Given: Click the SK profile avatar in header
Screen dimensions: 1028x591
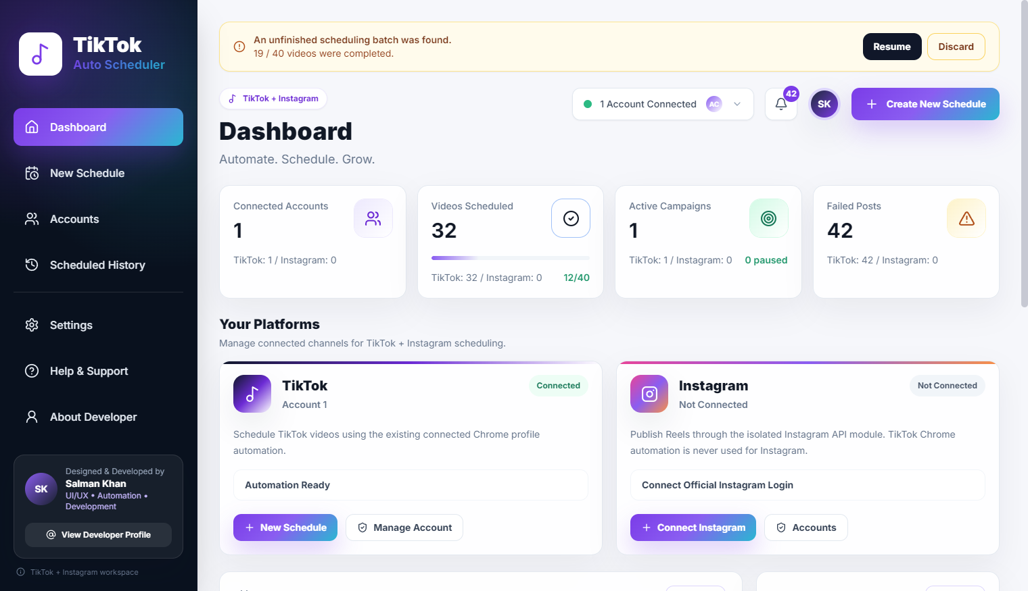Looking at the screenshot, I should click(x=824, y=104).
